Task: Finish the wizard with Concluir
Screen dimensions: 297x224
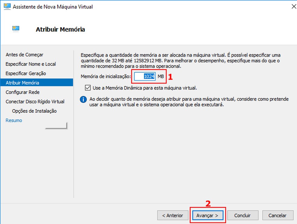Action: click(x=243, y=215)
